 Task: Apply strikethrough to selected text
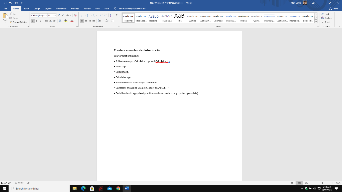[47, 21]
